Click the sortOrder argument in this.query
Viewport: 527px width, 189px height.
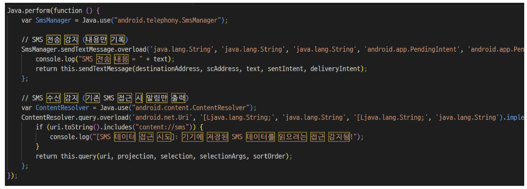pos(269,156)
